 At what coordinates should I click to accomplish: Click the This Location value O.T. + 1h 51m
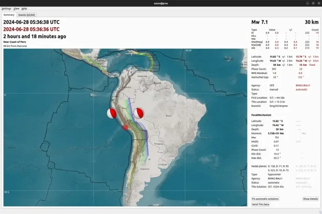pyautogui.click(x=277, y=102)
